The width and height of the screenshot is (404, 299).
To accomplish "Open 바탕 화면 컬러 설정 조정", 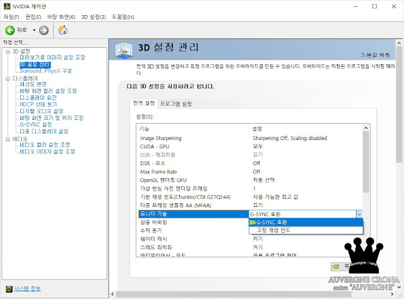I will [x=48, y=91].
